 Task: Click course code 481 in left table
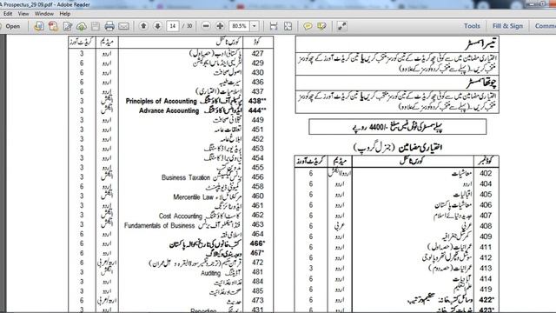pos(257,272)
